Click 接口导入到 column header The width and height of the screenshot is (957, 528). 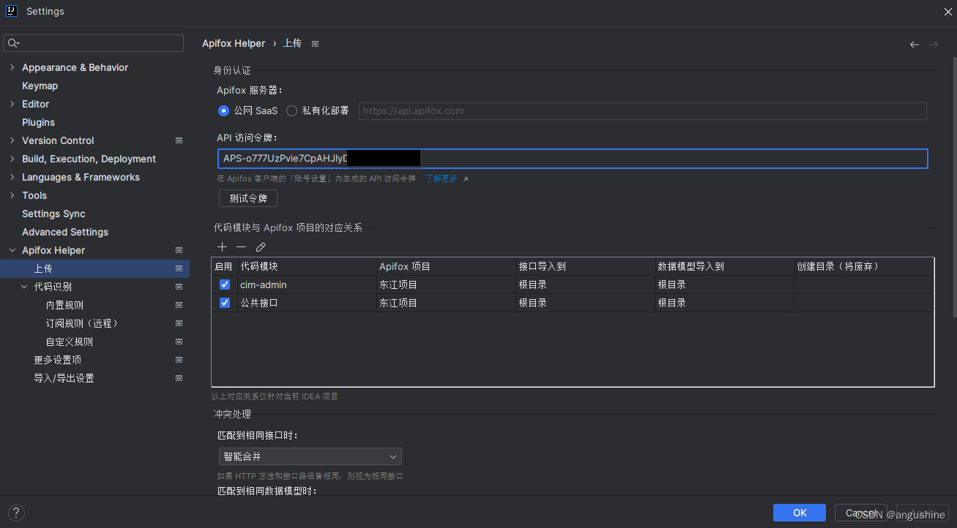pos(584,266)
